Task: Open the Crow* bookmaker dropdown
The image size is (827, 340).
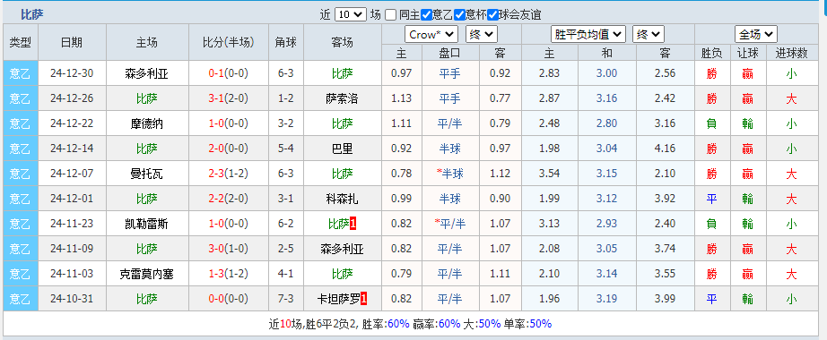Action: click(x=431, y=35)
